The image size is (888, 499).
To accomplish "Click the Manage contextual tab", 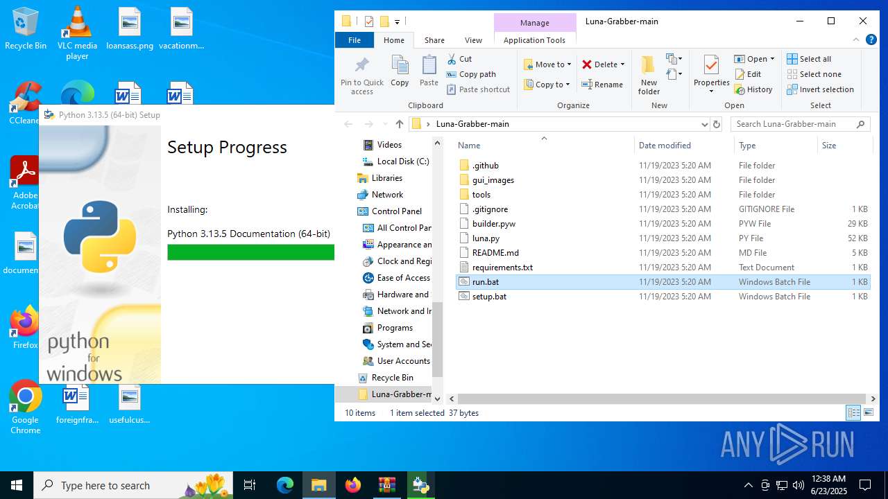I will pyautogui.click(x=535, y=23).
